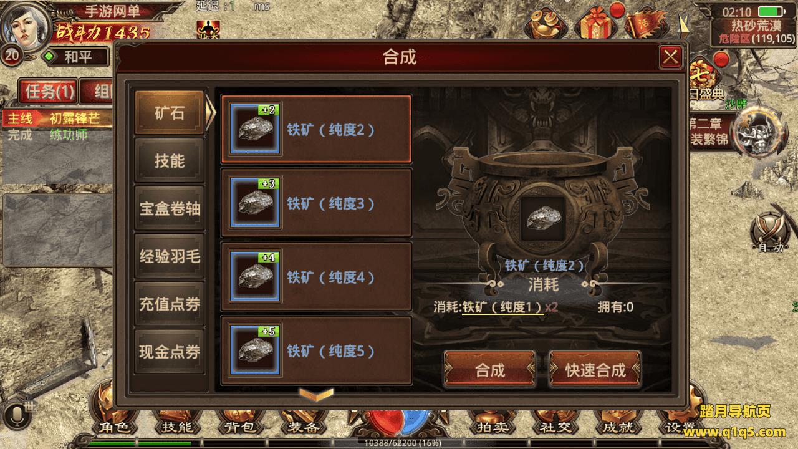Click the 铁矿（纯度1）consumption link
798x449 pixels.
pos(502,307)
